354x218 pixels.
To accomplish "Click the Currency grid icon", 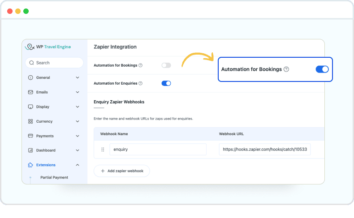I will [x=30, y=121].
